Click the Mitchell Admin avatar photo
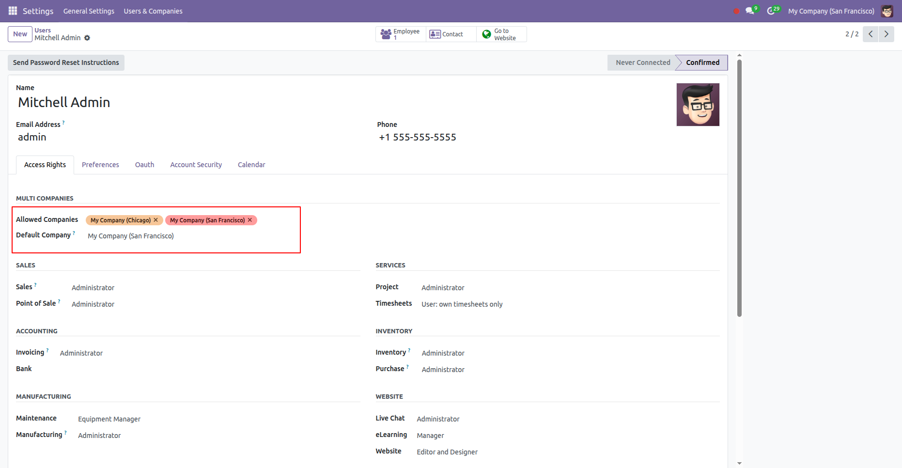Image resolution: width=902 pixels, height=468 pixels. [698, 105]
